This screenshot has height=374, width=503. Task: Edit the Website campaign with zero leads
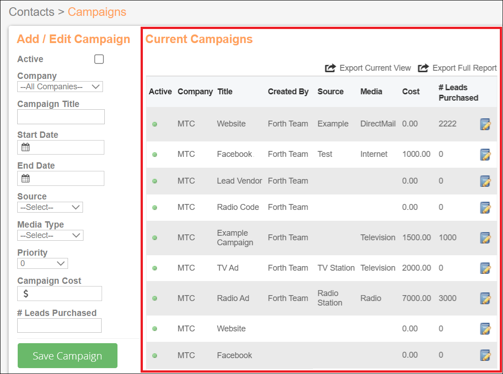485,329
